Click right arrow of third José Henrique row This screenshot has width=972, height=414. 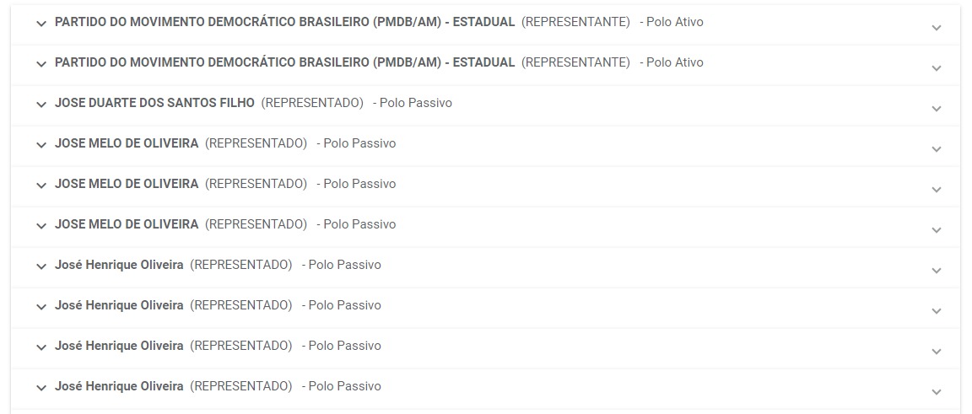pyautogui.click(x=936, y=352)
